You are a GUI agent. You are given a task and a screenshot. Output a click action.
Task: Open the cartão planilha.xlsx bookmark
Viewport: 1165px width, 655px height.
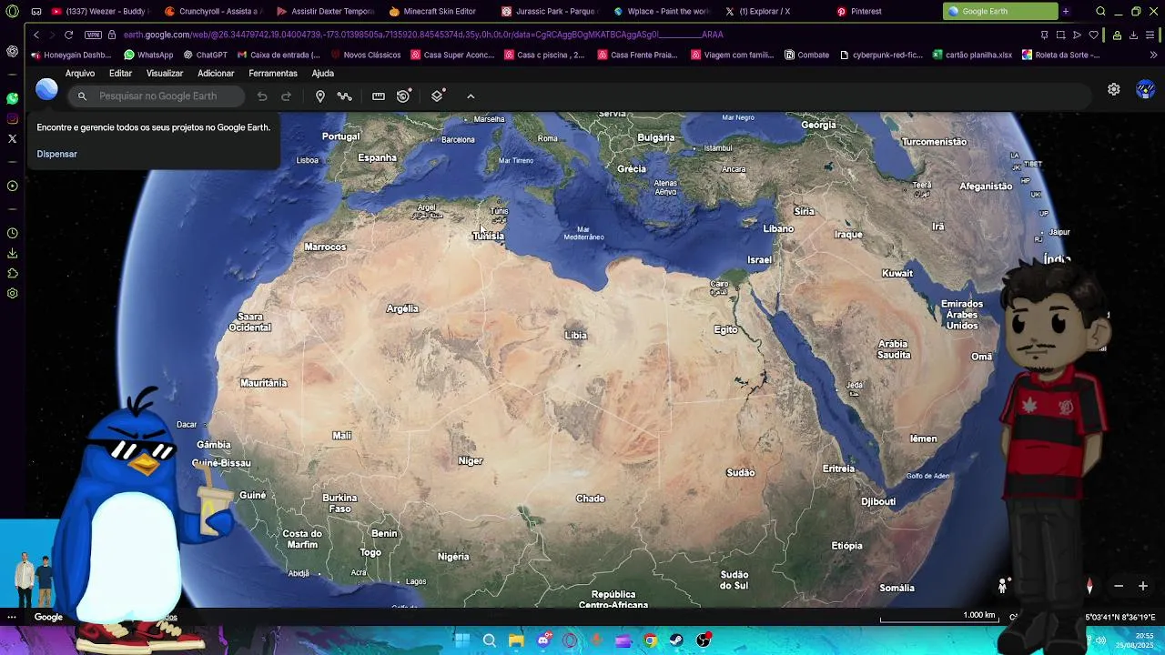tap(972, 55)
